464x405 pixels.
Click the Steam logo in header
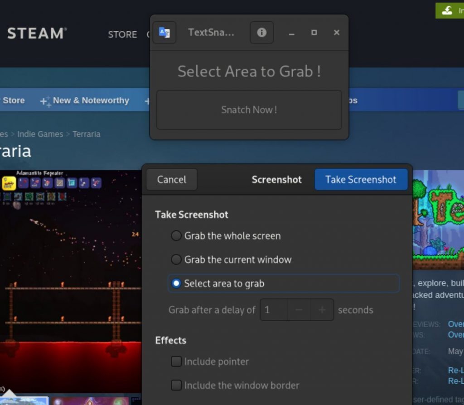(x=37, y=33)
